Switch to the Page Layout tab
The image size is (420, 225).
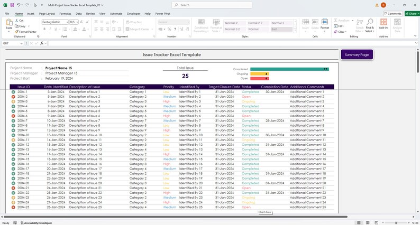point(47,14)
